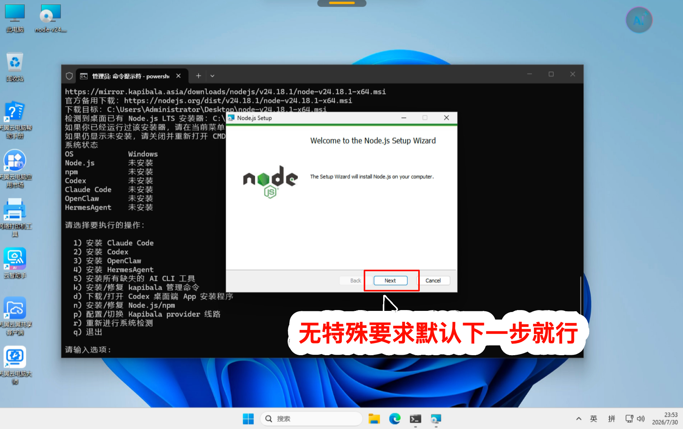This screenshot has width=683, height=429.
Task: Cancel the Node.js Setup wizard
Action: [433, 281]
